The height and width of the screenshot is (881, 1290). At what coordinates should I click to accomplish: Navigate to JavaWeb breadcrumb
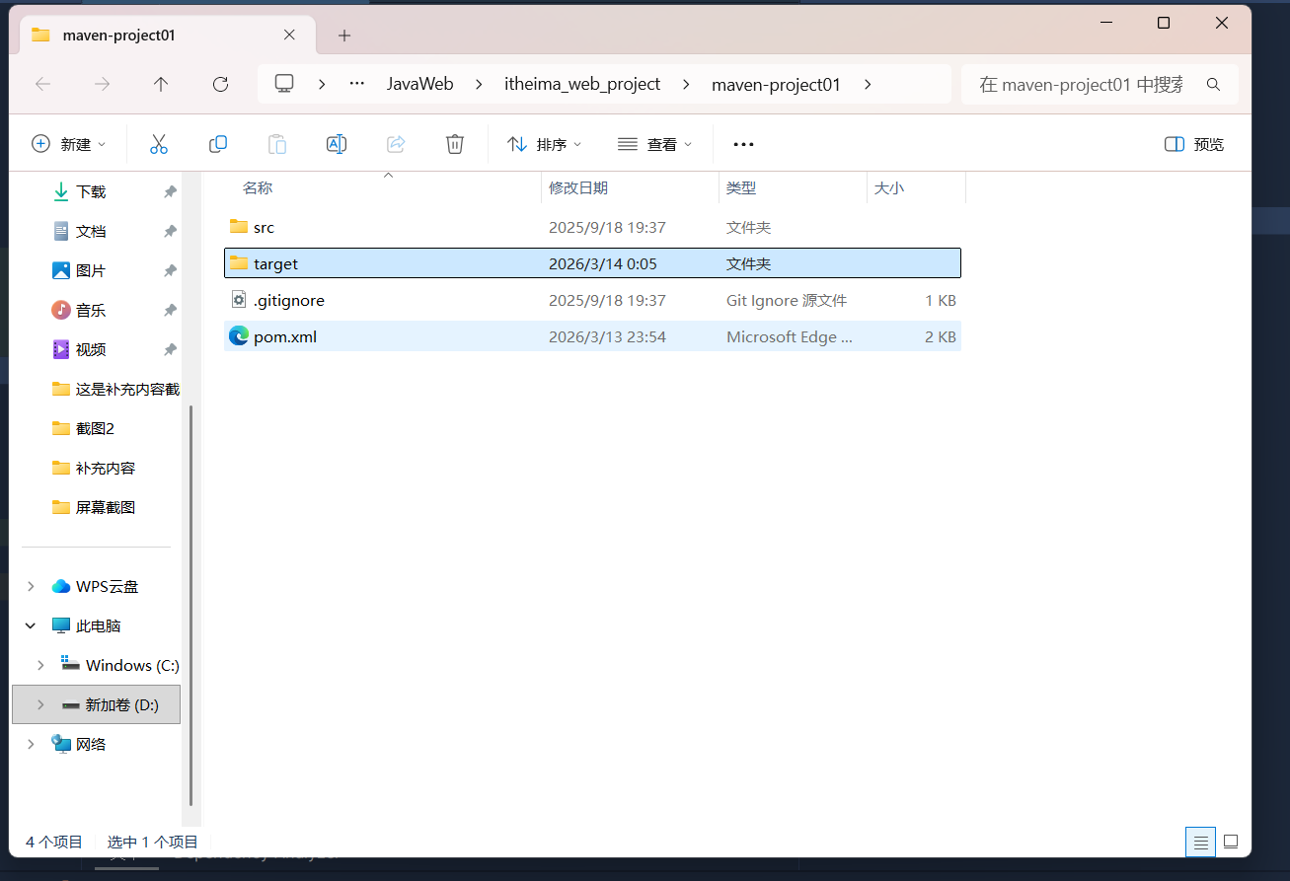(x=420, y=85)
